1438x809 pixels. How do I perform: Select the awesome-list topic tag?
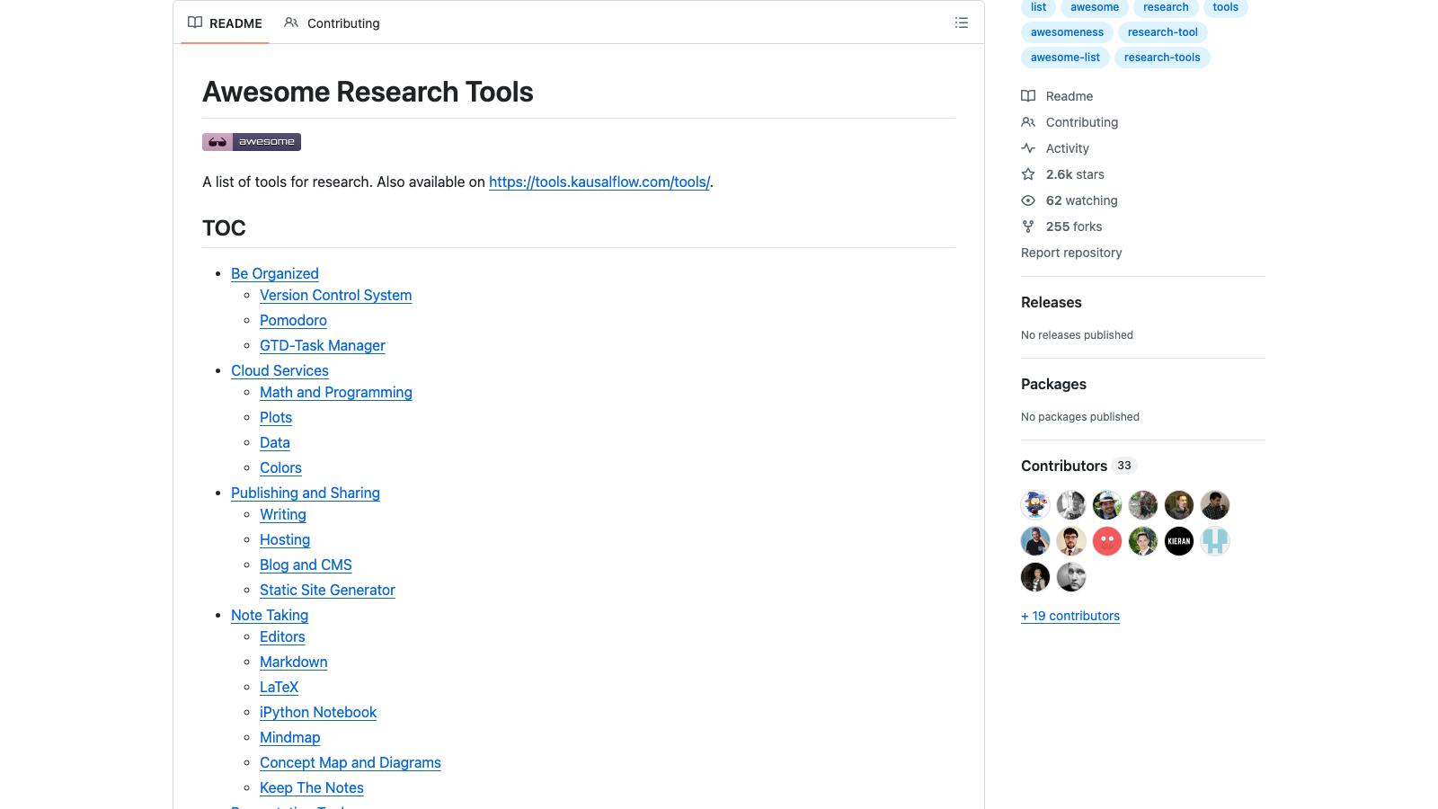[x=1064, y=57]
